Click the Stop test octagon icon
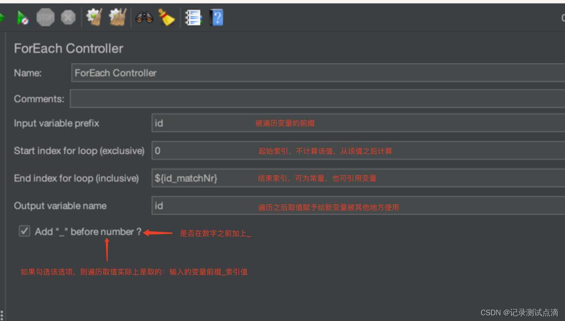Screen dimensions: 565x321 [45, 17]
